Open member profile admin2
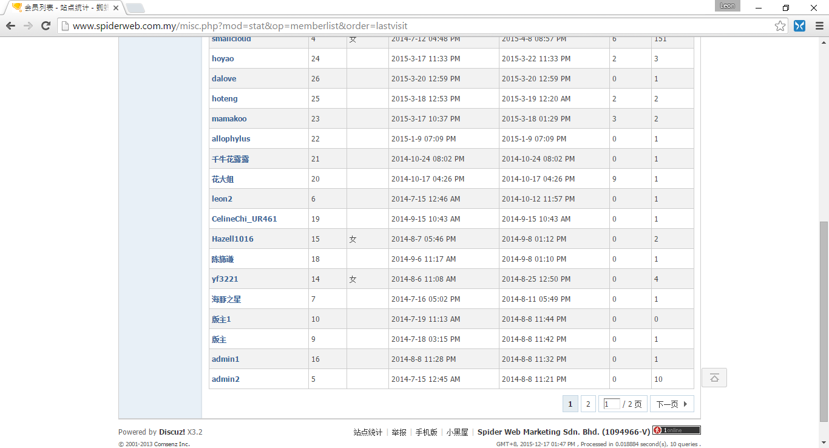 coord(226,379)
